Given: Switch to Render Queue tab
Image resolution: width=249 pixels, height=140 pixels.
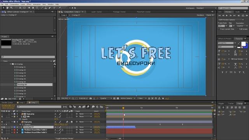Looking at the screenshot, I should tap(7, 103).
